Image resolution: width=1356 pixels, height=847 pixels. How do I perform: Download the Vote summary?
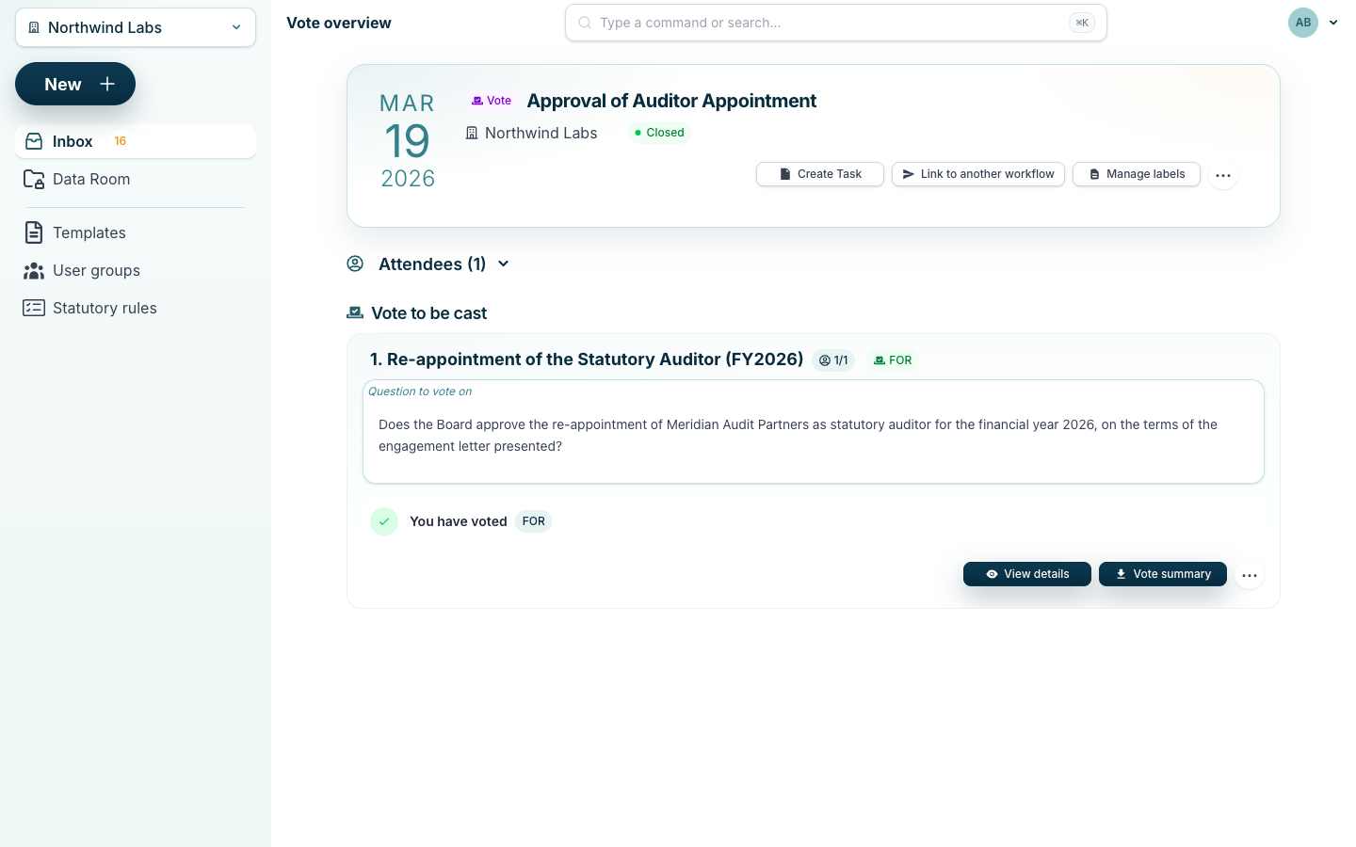(x=1163, y=574)
